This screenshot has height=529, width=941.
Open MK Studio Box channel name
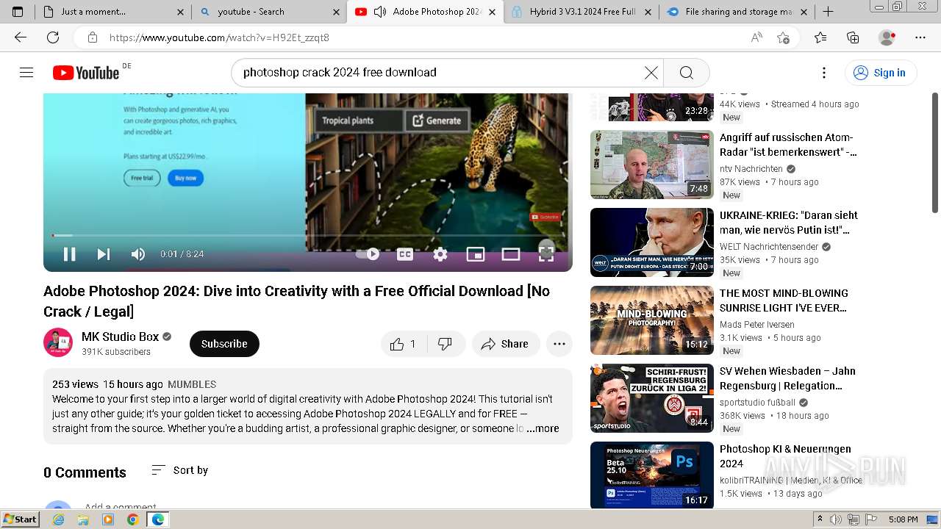121,337
